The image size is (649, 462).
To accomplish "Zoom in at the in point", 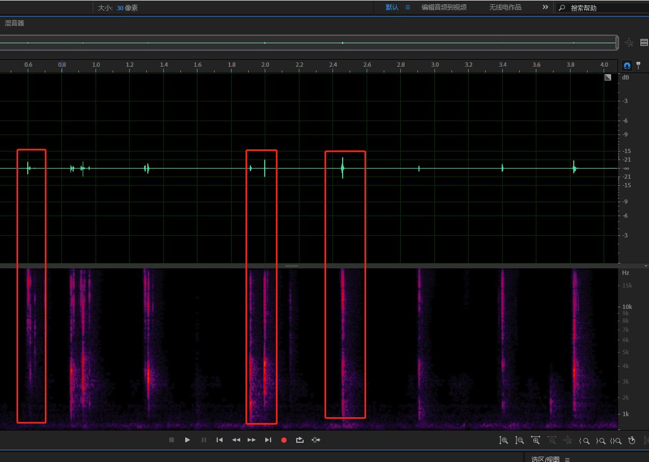I will tap(584, 441).
